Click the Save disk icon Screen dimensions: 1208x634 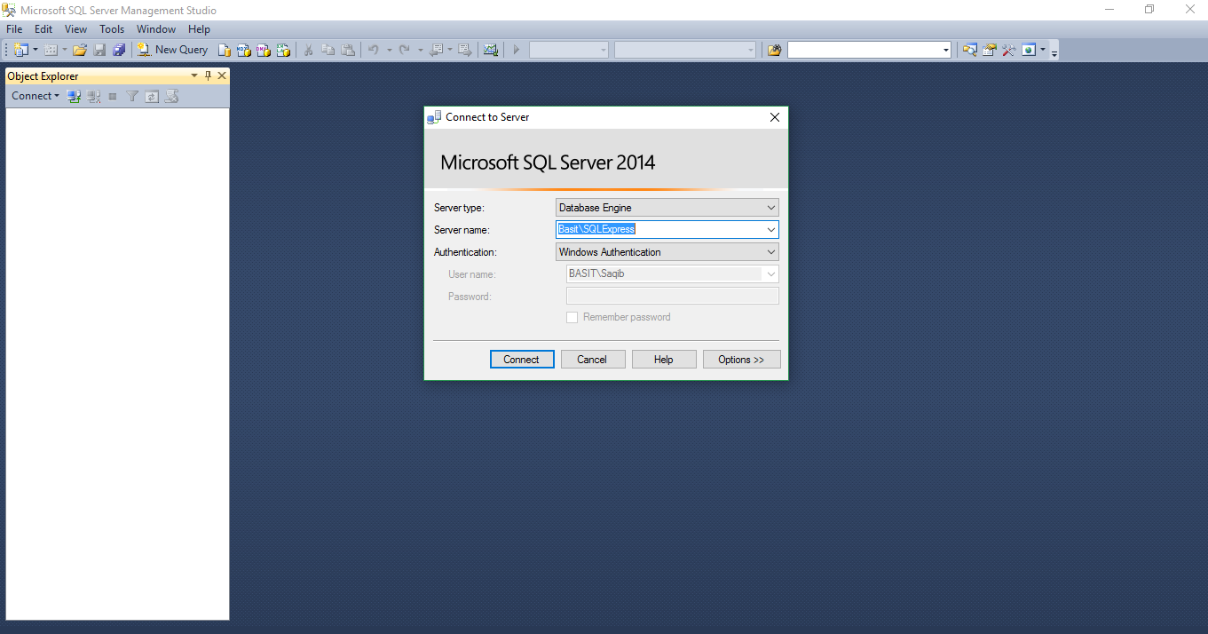click(99, 50)
